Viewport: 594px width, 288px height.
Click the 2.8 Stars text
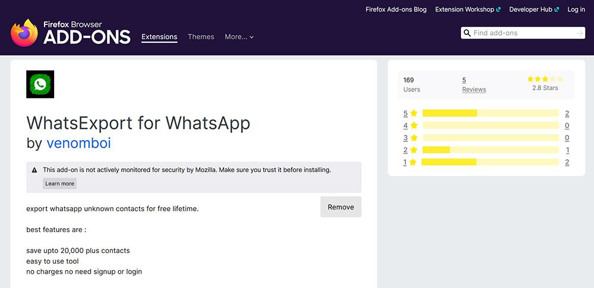pos(545,88)
